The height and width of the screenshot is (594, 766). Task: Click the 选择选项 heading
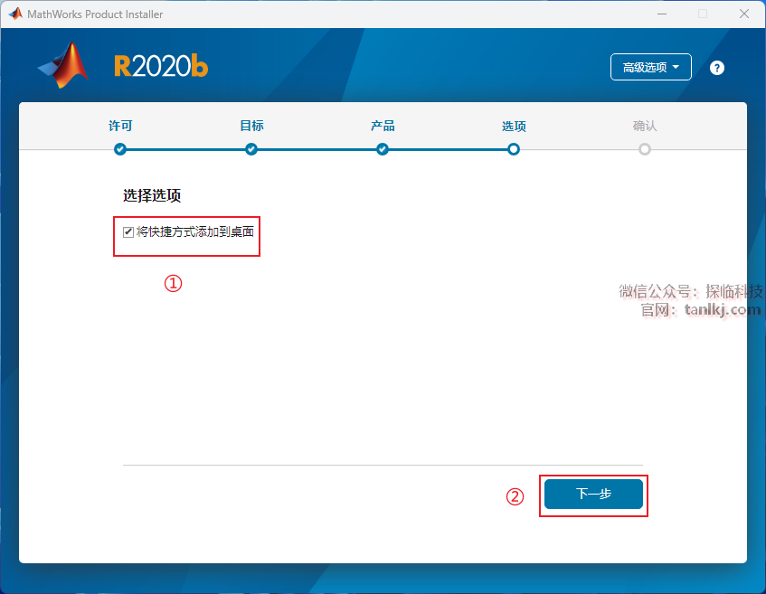[x=152, y=195]
